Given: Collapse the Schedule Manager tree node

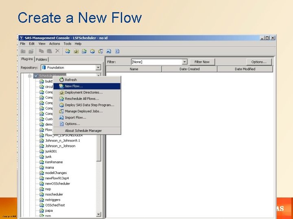Looking at the screenshot, I should tap(30, 76).
